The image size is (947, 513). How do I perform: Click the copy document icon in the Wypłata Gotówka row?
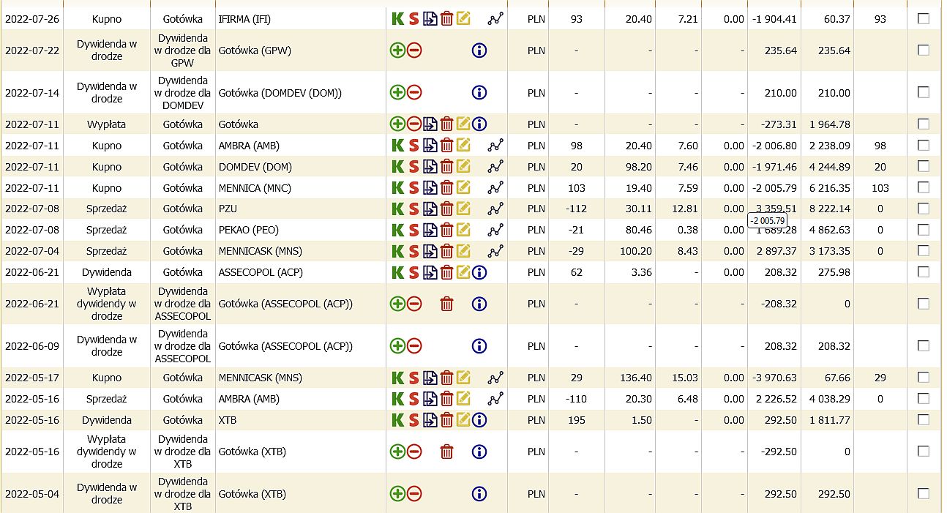(430, 124)
